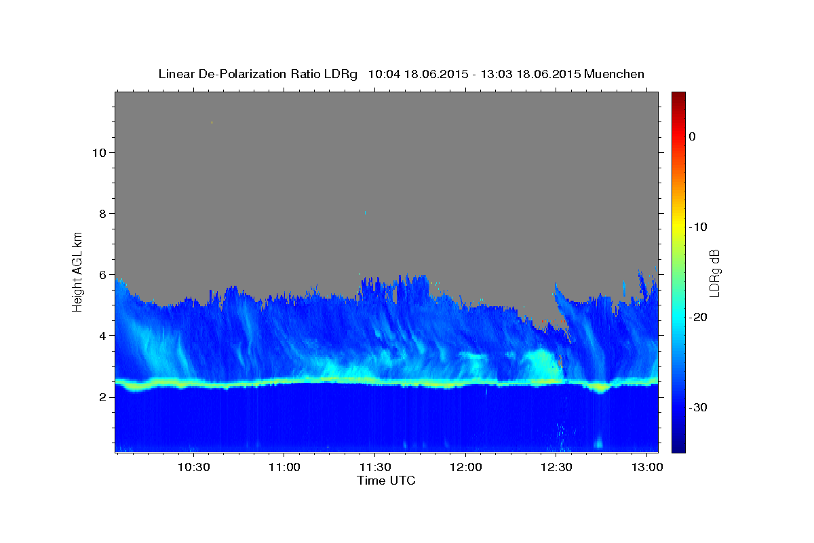Viewport: 814px width, 543px height.
Task: Click the colorbar value label -20
Action: pos(699,317)
